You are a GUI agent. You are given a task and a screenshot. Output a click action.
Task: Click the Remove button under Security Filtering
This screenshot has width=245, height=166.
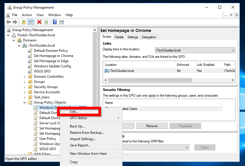(x=152, y=126)
